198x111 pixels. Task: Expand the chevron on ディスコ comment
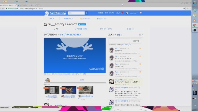coord(139,61)
